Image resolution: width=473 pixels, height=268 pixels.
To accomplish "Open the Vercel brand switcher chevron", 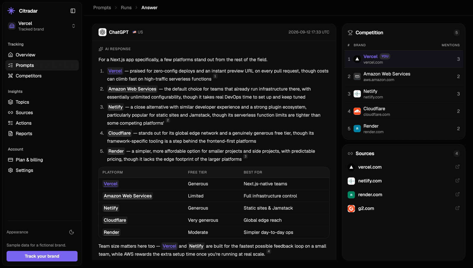I will pos(74,26).
